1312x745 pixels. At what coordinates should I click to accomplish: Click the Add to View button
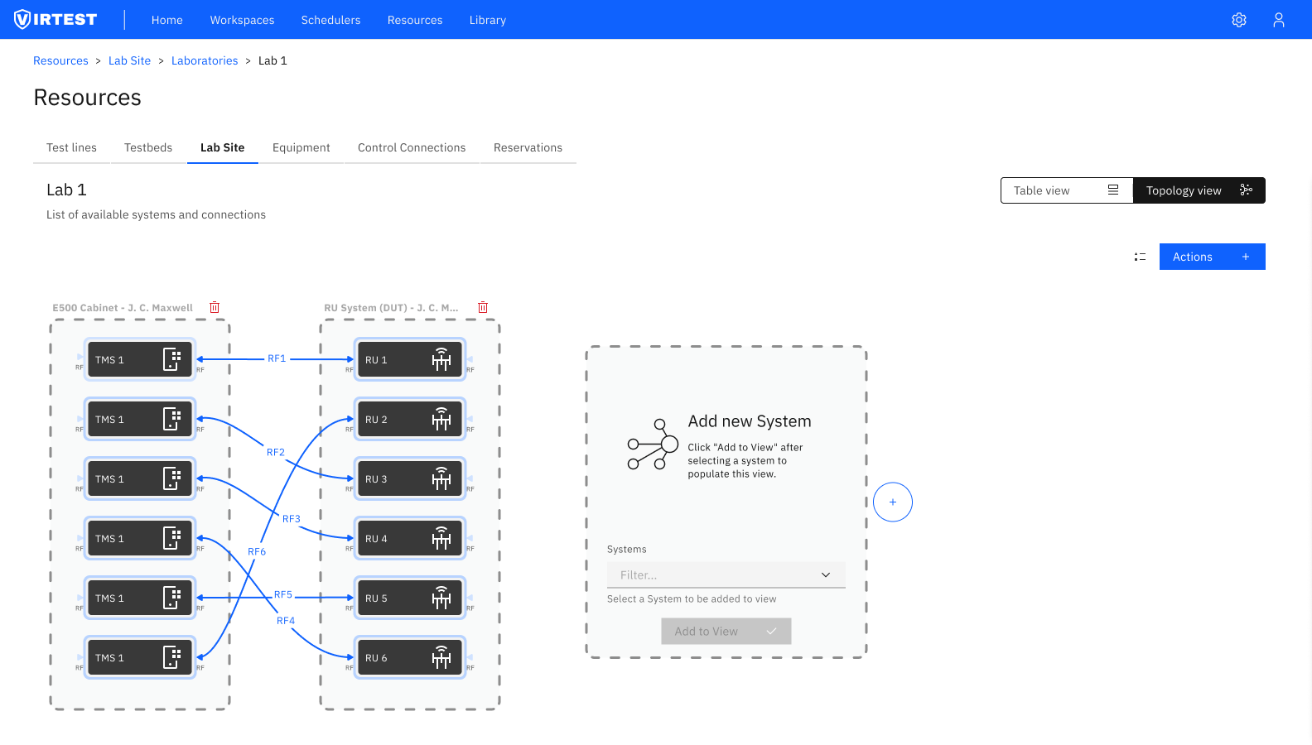click(x=726, y=632)
